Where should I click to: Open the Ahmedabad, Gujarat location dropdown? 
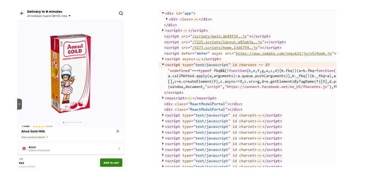(x=49, y=16)
